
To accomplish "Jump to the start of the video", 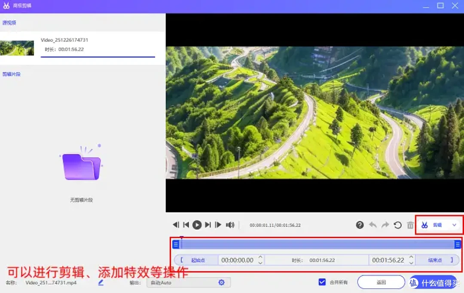I will point(186,225).
